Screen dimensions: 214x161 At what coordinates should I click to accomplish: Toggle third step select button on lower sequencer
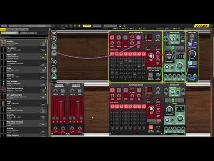121,106
